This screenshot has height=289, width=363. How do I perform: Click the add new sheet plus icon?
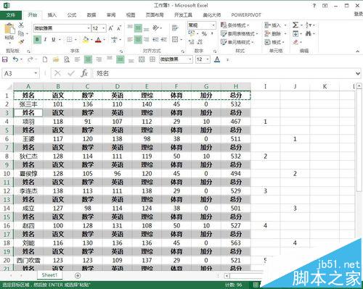point(78,275)
